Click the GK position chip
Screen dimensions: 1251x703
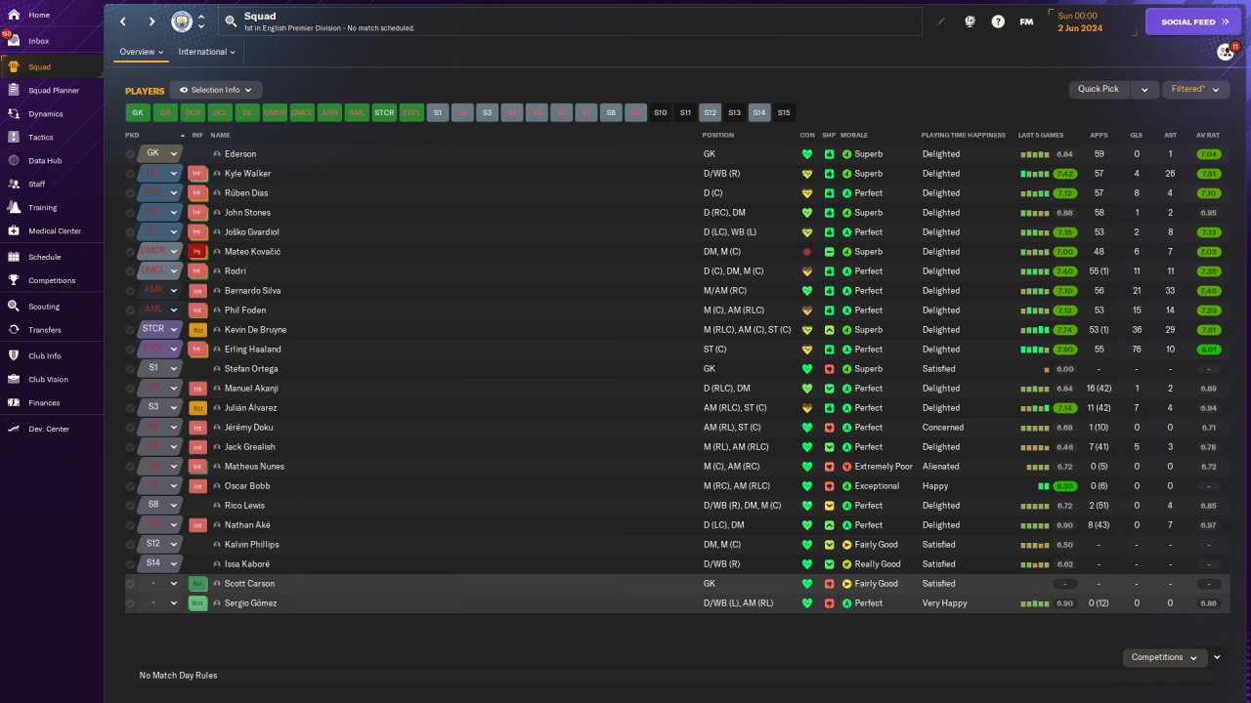[138, 113]
